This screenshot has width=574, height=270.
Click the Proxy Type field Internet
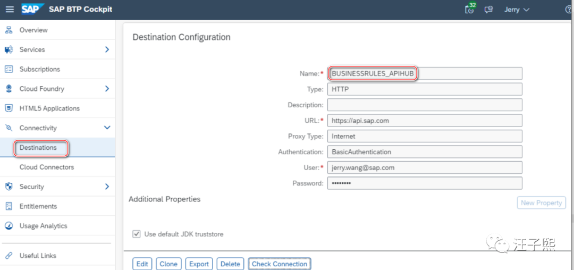tap(425, 136)
